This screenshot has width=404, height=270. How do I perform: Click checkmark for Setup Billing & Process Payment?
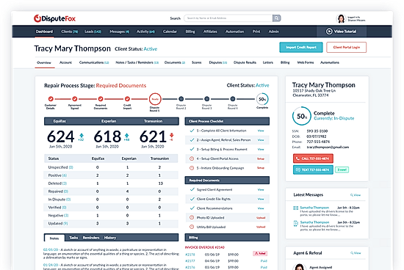coord(192,149)
